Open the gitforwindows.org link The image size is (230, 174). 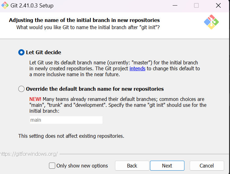click(29, 154)
